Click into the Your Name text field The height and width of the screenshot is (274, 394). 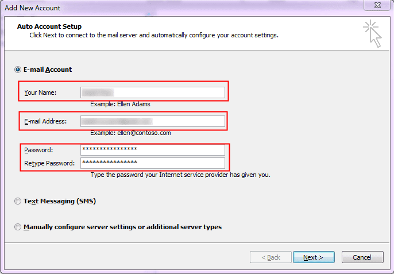(153, 92)
